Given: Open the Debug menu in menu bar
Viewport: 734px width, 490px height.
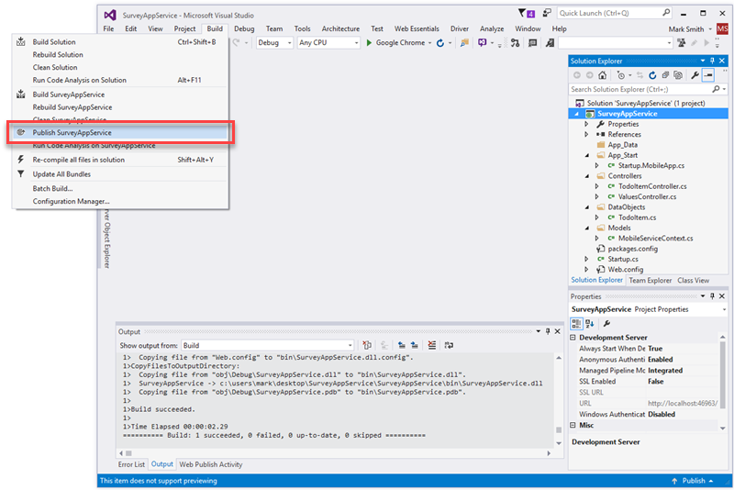Looking at the screenshot, I should click(244, 28).
